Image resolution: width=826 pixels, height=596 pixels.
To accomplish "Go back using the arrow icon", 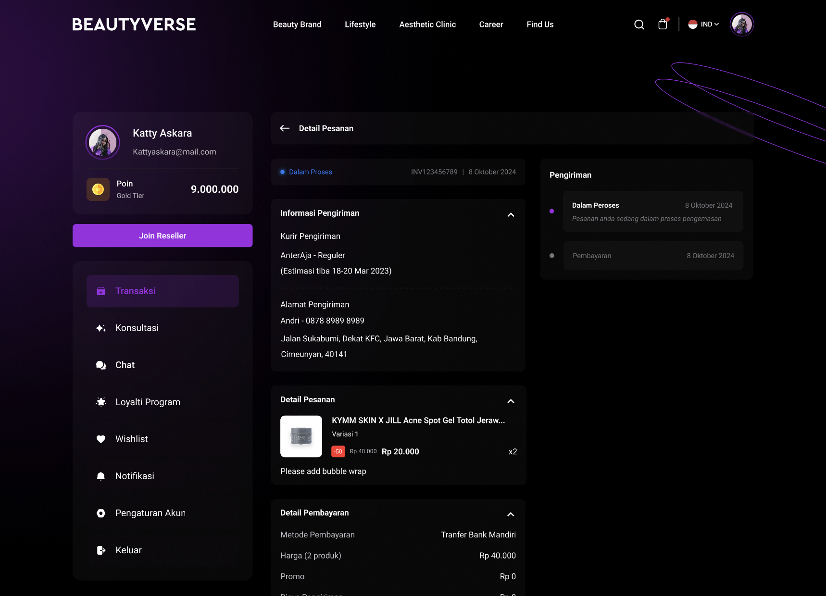I will [x=285, y=128].
